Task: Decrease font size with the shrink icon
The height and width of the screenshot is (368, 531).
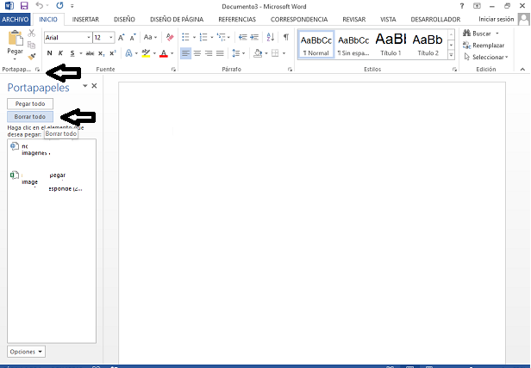Action: [x=133, y=38]
